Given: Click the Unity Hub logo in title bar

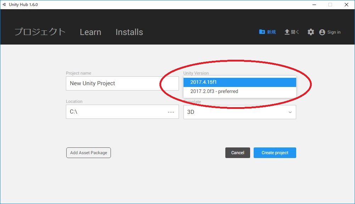Looking at the screenshot, I should [x=4, y=5].
